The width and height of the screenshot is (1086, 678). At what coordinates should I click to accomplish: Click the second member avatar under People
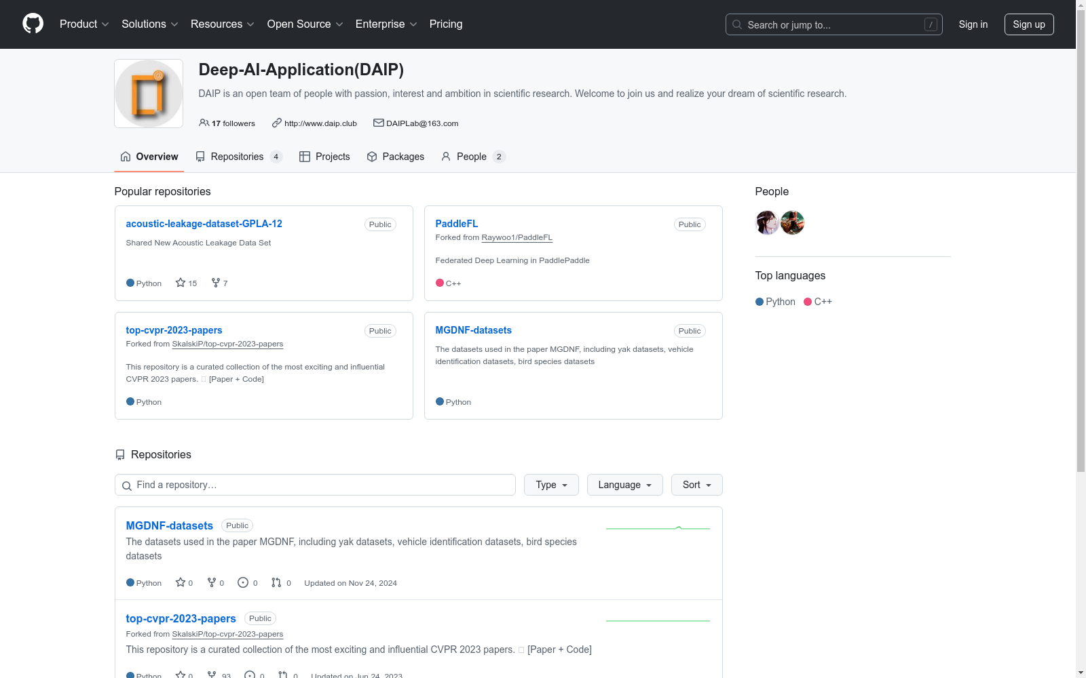[792, 222]
